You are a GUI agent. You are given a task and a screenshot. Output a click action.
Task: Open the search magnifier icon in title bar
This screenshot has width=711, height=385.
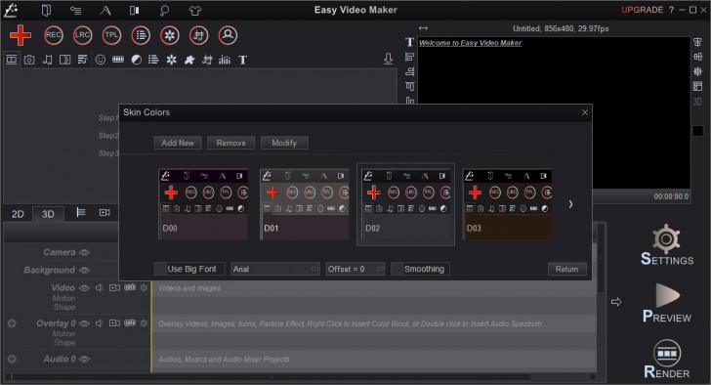[x=165, y=11]
